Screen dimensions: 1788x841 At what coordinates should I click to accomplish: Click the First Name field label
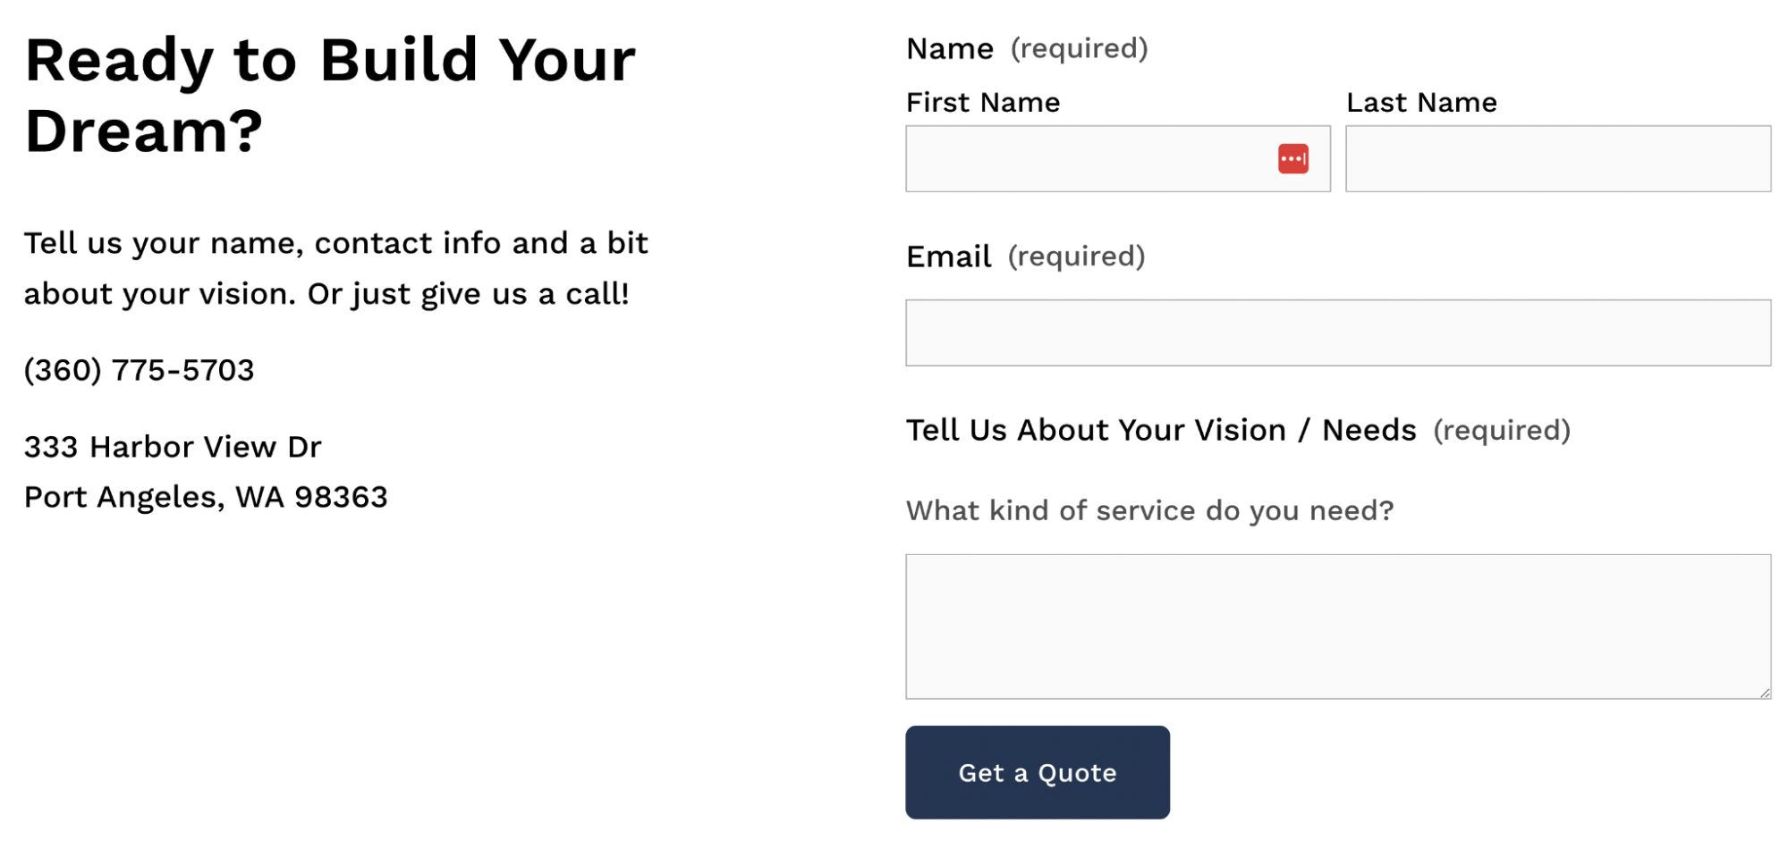[x=982, y=102]
